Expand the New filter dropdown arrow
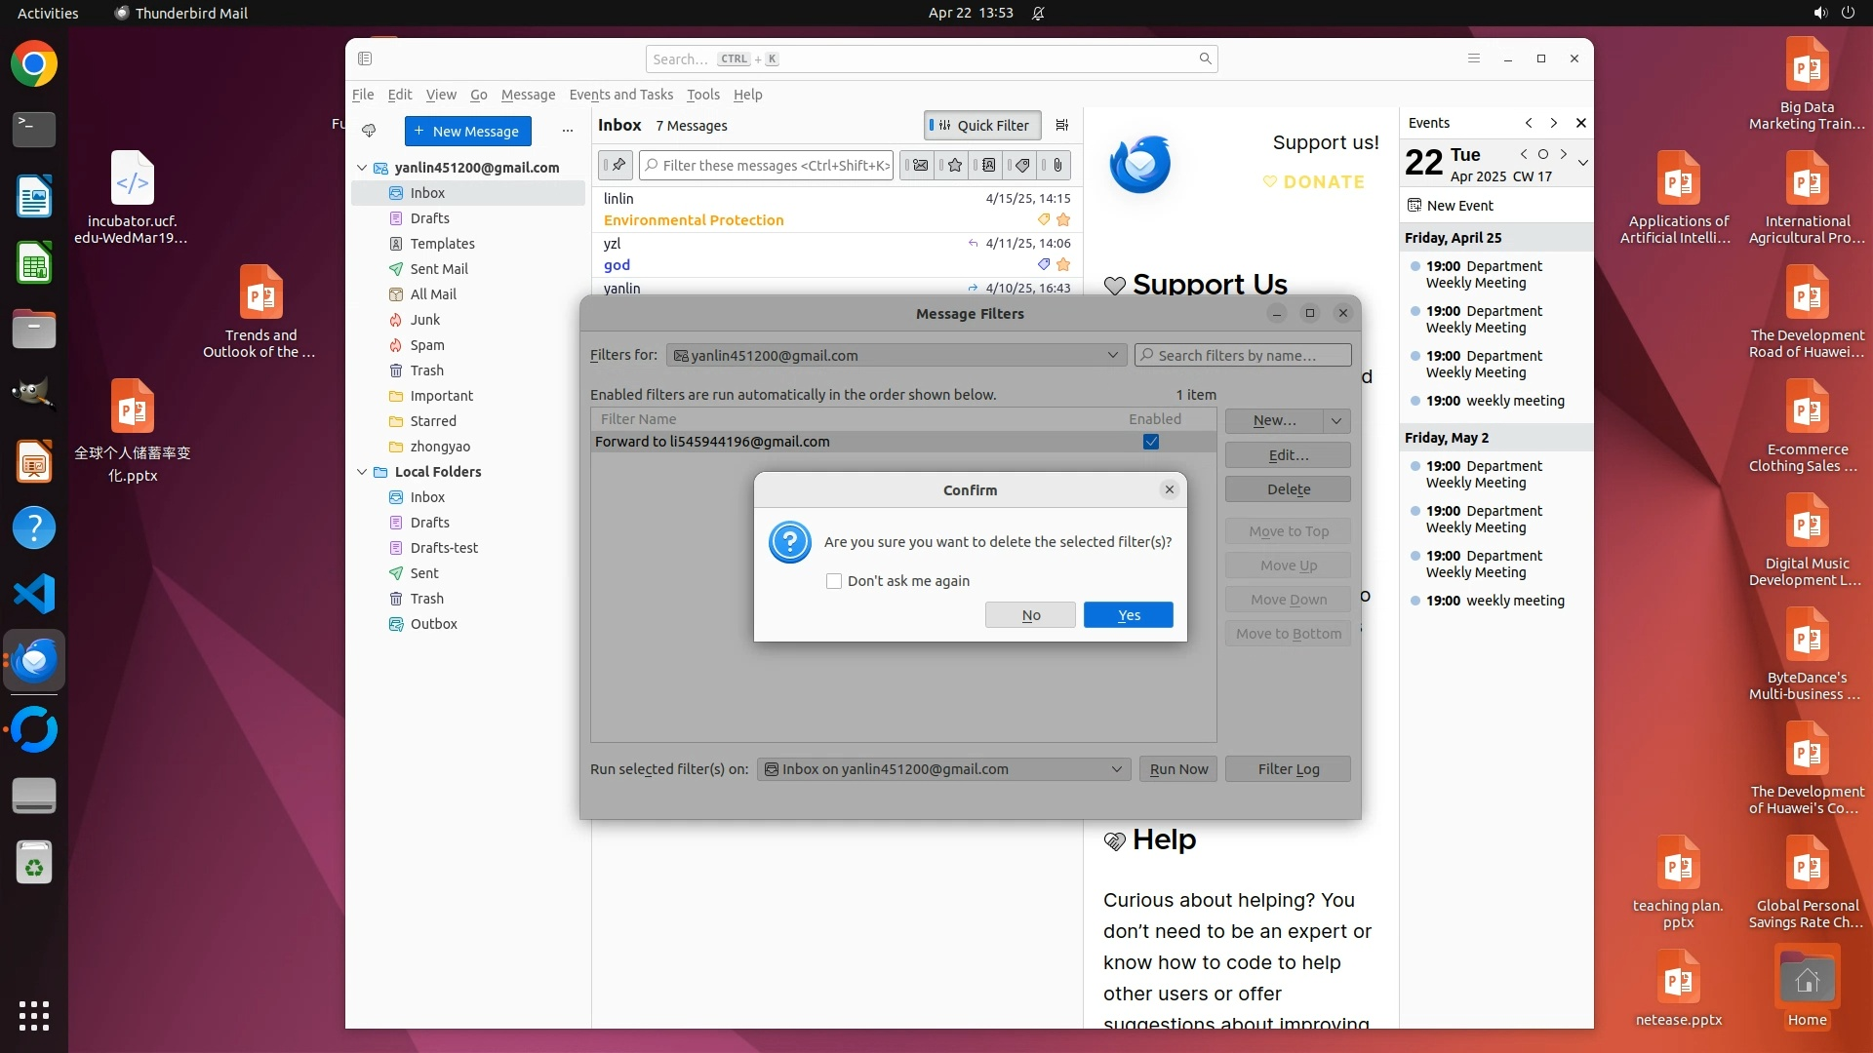This screenshot has width=1873, height=1053. 1336,420
